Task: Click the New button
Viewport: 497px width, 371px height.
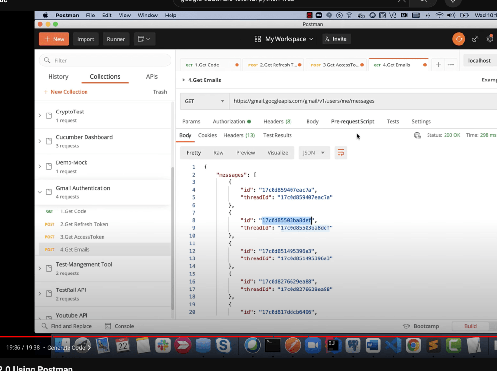Action: click(54, 39)
